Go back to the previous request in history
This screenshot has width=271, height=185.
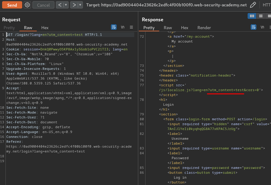[60, 5]
